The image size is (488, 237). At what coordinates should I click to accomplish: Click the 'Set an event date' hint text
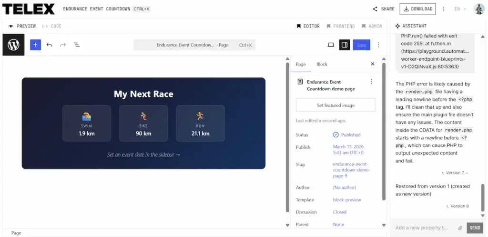[143, 154]
